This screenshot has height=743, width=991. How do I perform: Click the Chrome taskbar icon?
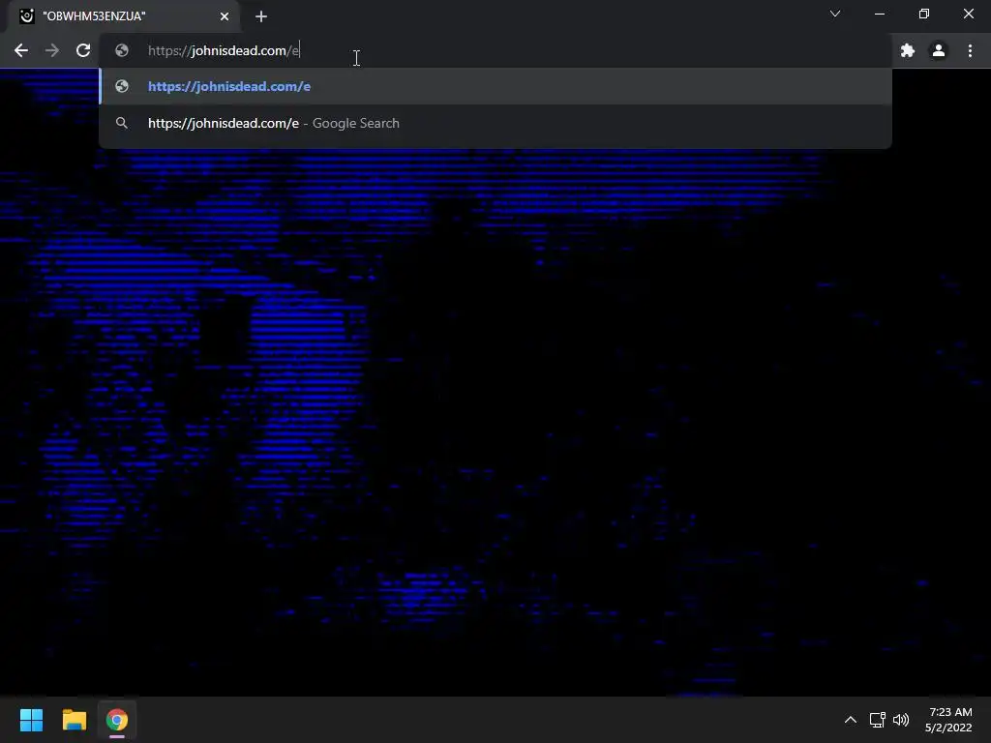coord(117,720)
